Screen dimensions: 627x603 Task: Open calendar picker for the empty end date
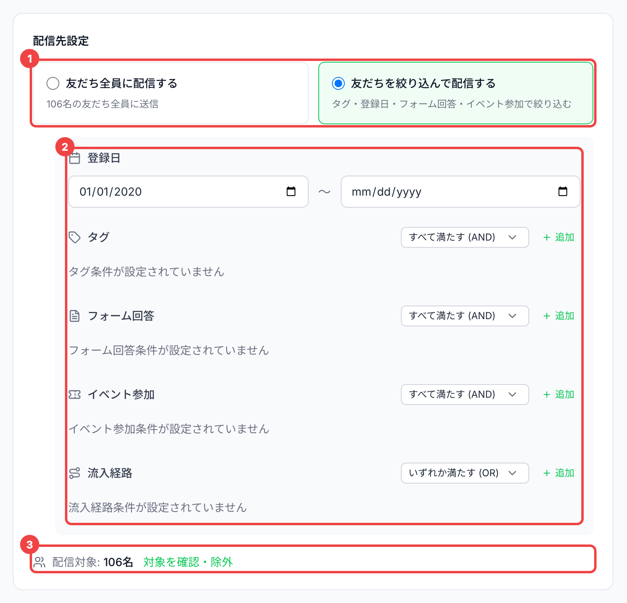point(563,192)
